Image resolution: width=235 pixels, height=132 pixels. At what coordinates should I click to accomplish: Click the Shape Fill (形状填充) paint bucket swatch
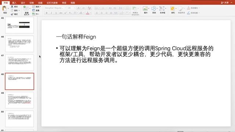tap(188, 8)
